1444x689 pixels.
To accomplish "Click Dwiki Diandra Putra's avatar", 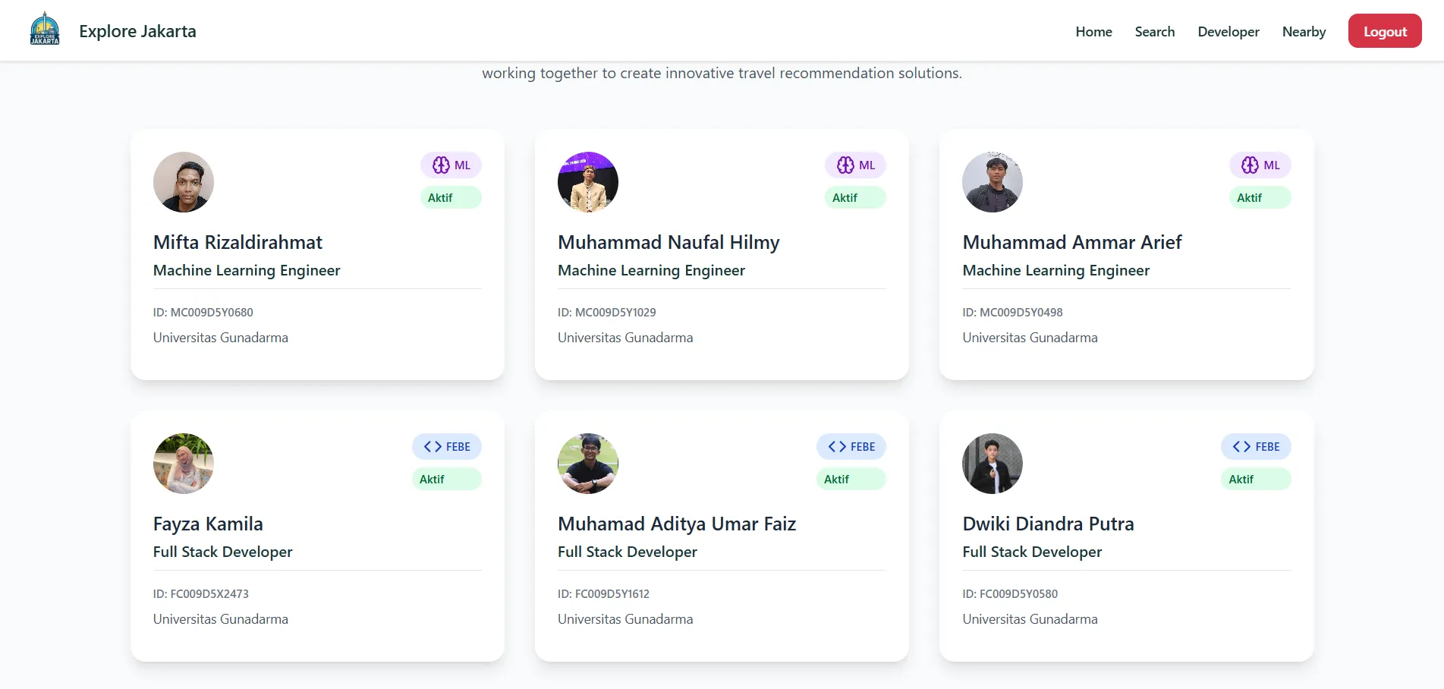I will (x=993, y=464).
